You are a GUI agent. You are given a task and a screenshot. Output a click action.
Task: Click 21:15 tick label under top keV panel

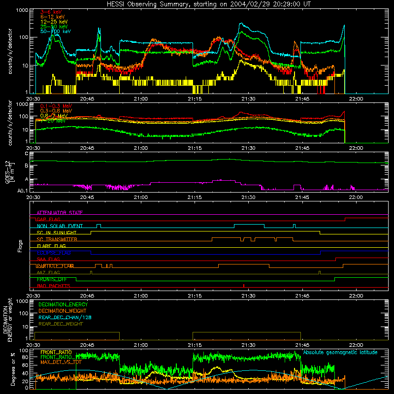point(195,99)
